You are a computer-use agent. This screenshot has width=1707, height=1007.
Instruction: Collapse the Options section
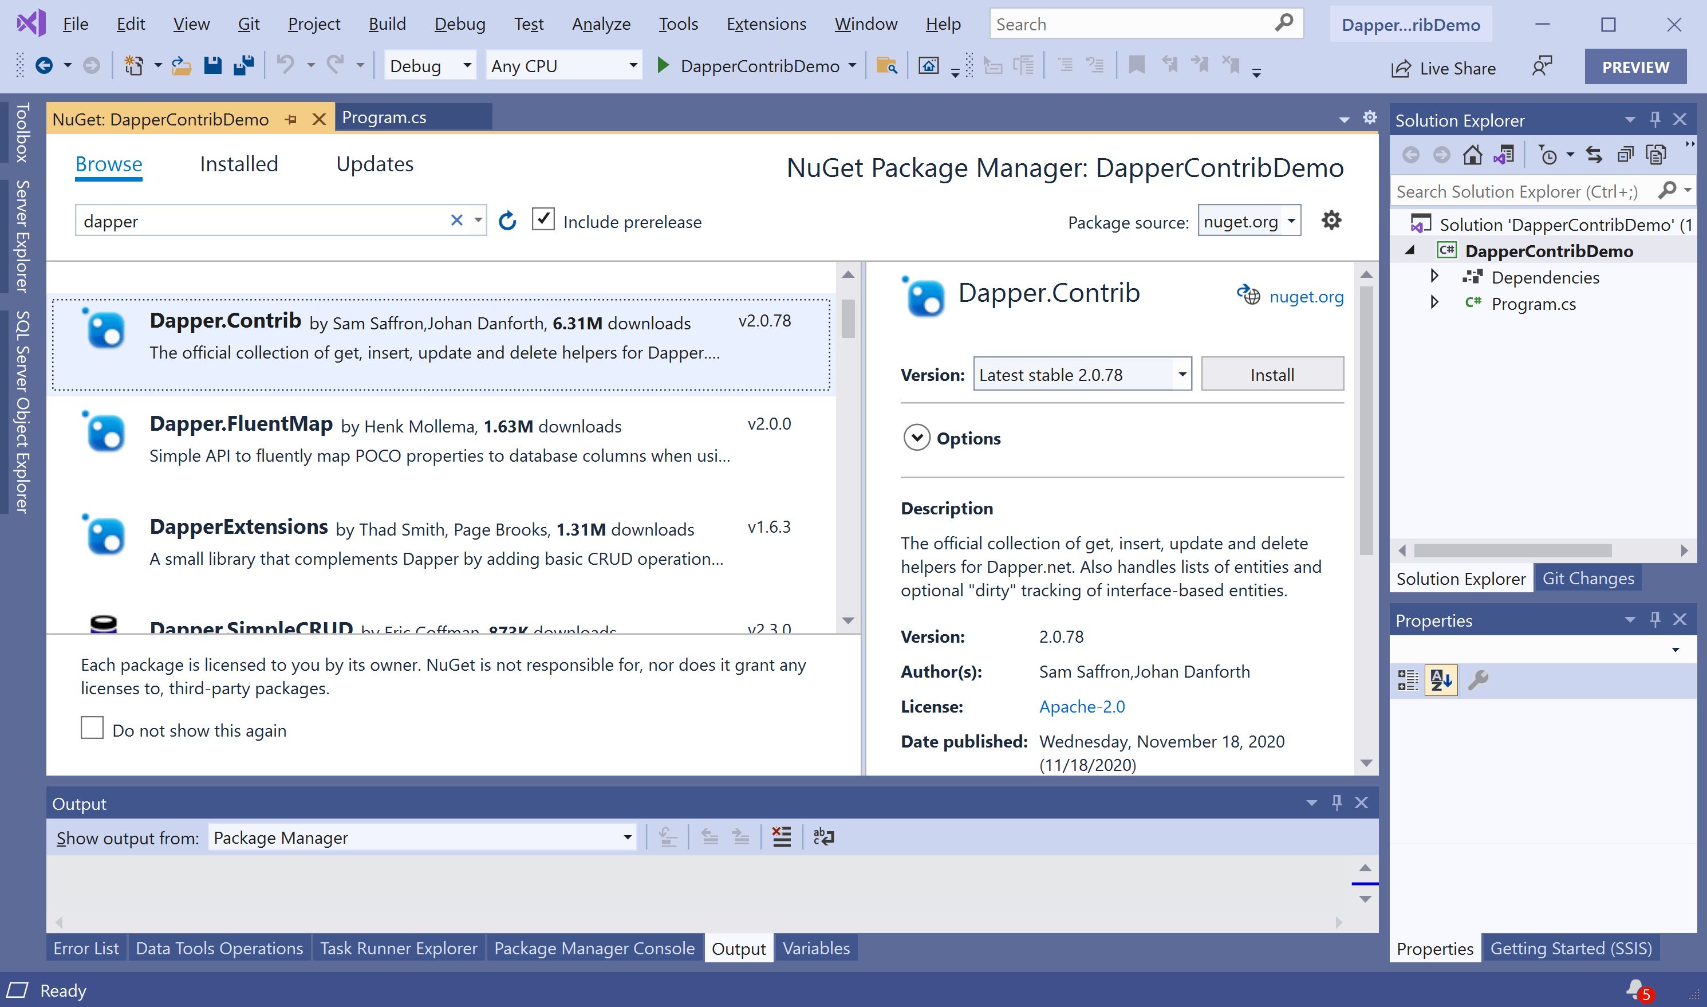coord(917,438)
